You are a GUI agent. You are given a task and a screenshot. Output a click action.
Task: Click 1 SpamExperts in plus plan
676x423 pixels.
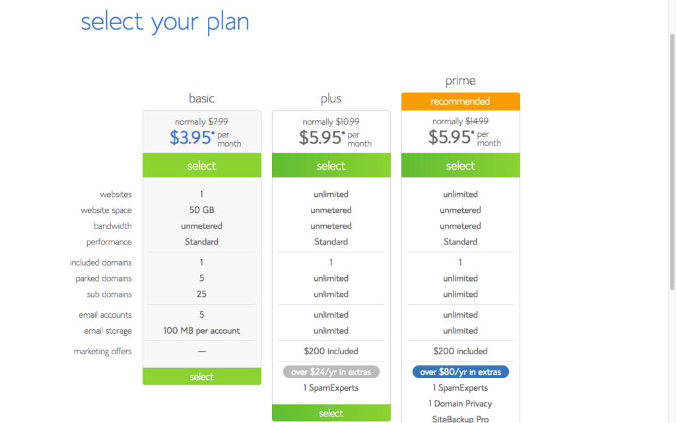[x=331, y=387]
